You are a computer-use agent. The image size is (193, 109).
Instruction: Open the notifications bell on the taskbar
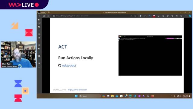(x=189, y=96)
